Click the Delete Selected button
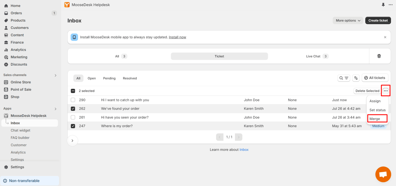 coord(367,91)
